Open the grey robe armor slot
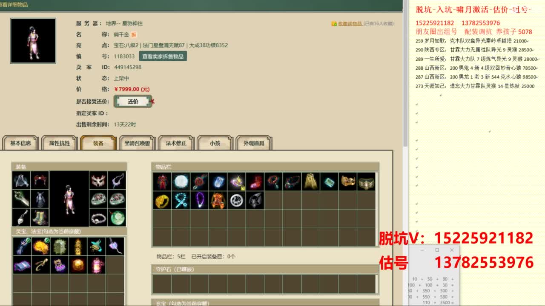Viewport: 545px width, 306px height. [40, 198]
